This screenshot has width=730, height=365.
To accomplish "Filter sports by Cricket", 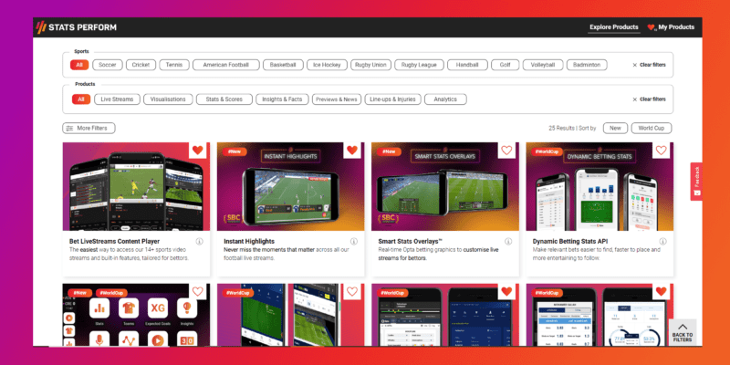I will click(141, 65).
